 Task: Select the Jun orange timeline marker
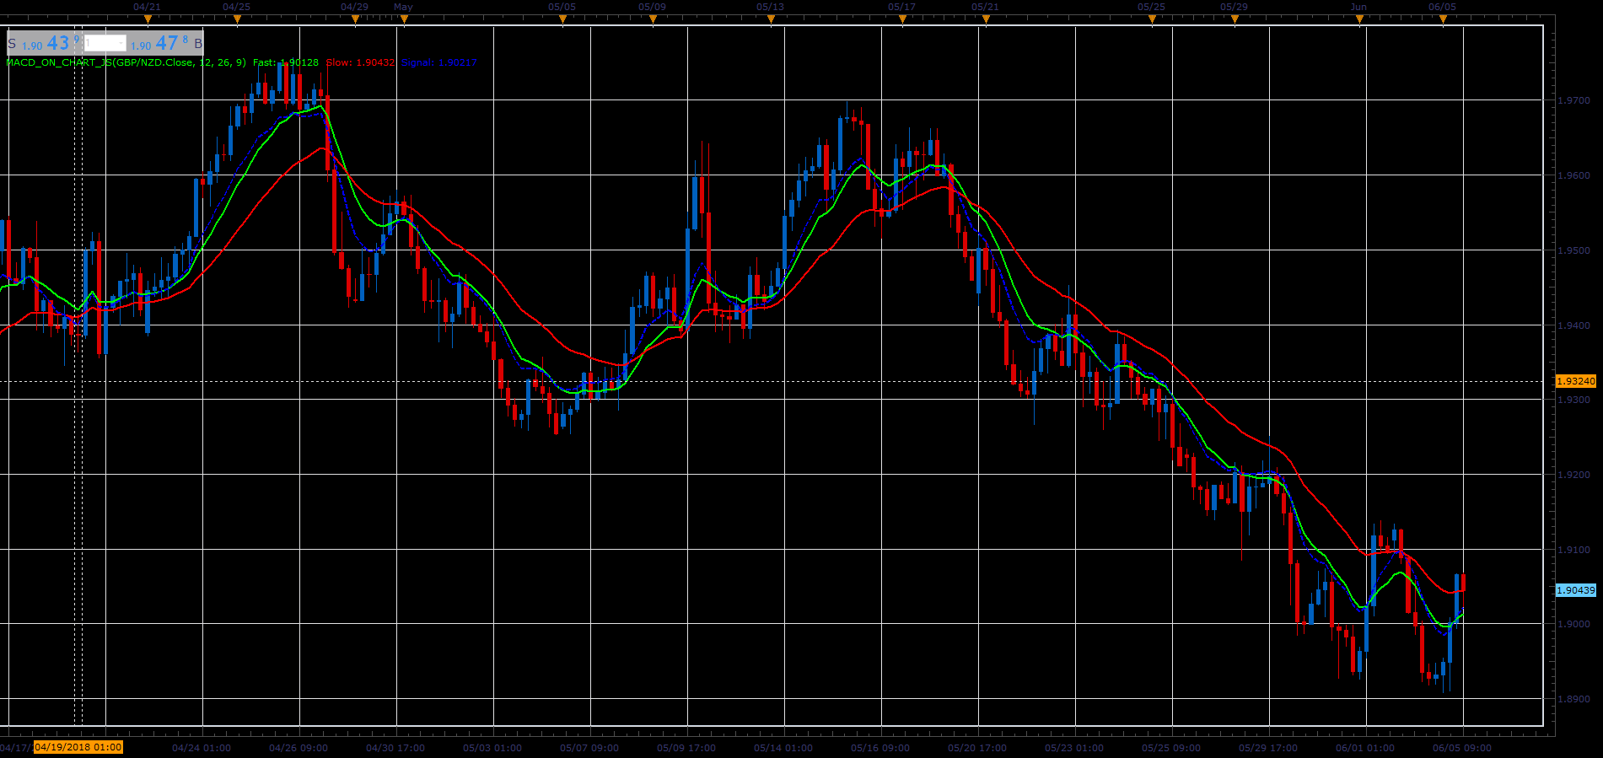point(1359,19)
